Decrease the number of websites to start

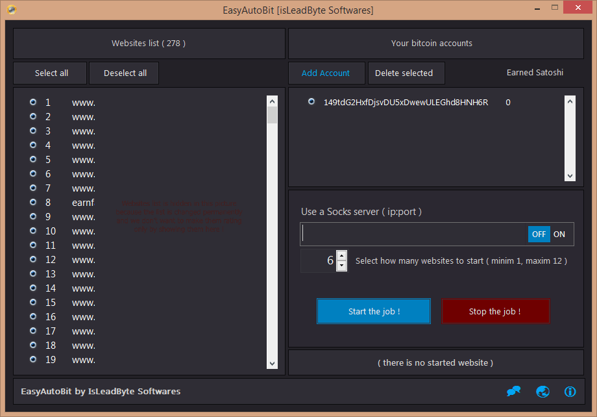click(x=341, y=265)
